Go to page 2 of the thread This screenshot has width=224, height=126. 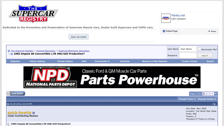click(207, 94)
